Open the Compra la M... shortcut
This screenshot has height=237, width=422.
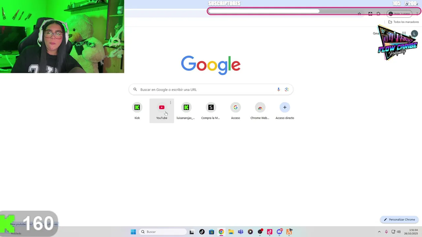pos(211,111)
